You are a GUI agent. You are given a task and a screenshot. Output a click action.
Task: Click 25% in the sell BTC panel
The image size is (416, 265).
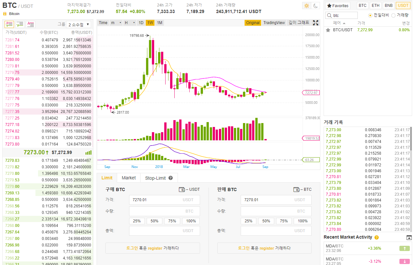point(248,221)
